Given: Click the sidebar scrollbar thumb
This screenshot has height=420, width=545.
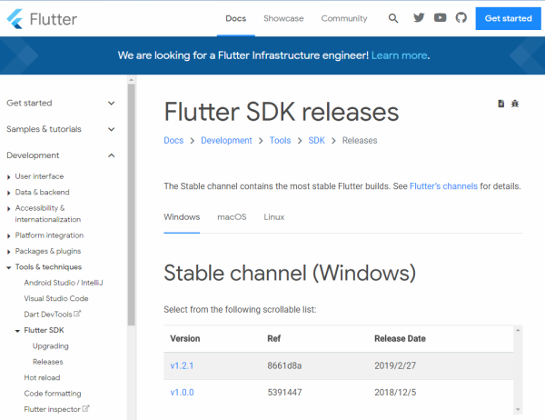Looking at the screenshot, I should click(x=131, y=205).
